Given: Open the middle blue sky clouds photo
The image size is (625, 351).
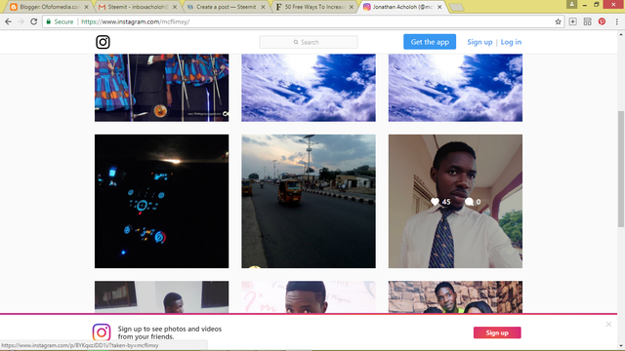Looking at the screenshot, I should coord(309,88).
